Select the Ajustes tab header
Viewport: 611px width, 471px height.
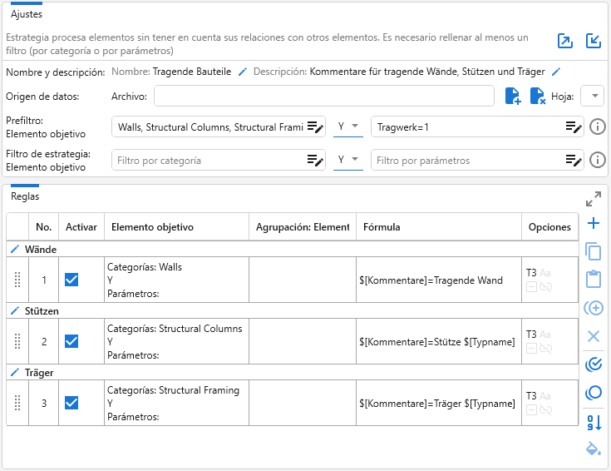pyautogui.click(x=27, y=14)
